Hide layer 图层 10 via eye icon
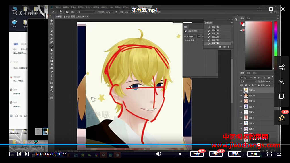 tap(241, 101)
